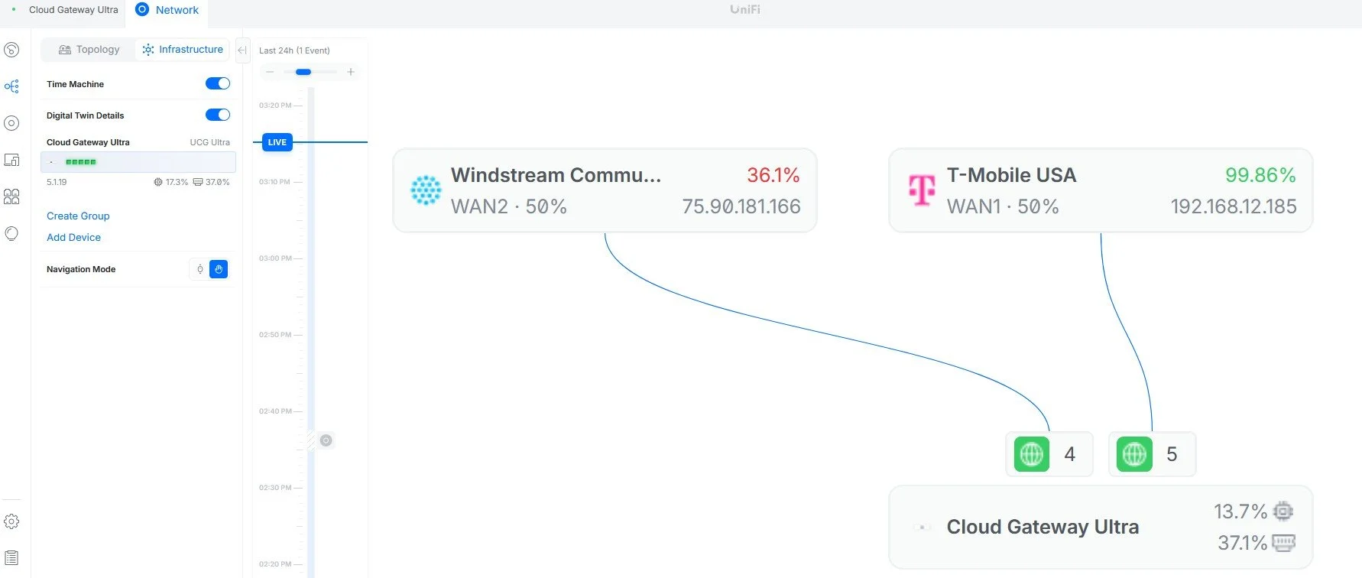Screen dimensions: 1362x578
Task: Click the timeline zoom slider handle
Action: point(303,72)
